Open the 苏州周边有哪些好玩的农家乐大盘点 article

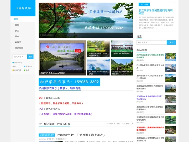point(150,67)
